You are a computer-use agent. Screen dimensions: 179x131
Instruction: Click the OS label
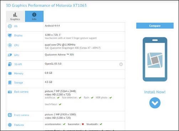pos(16,26)
